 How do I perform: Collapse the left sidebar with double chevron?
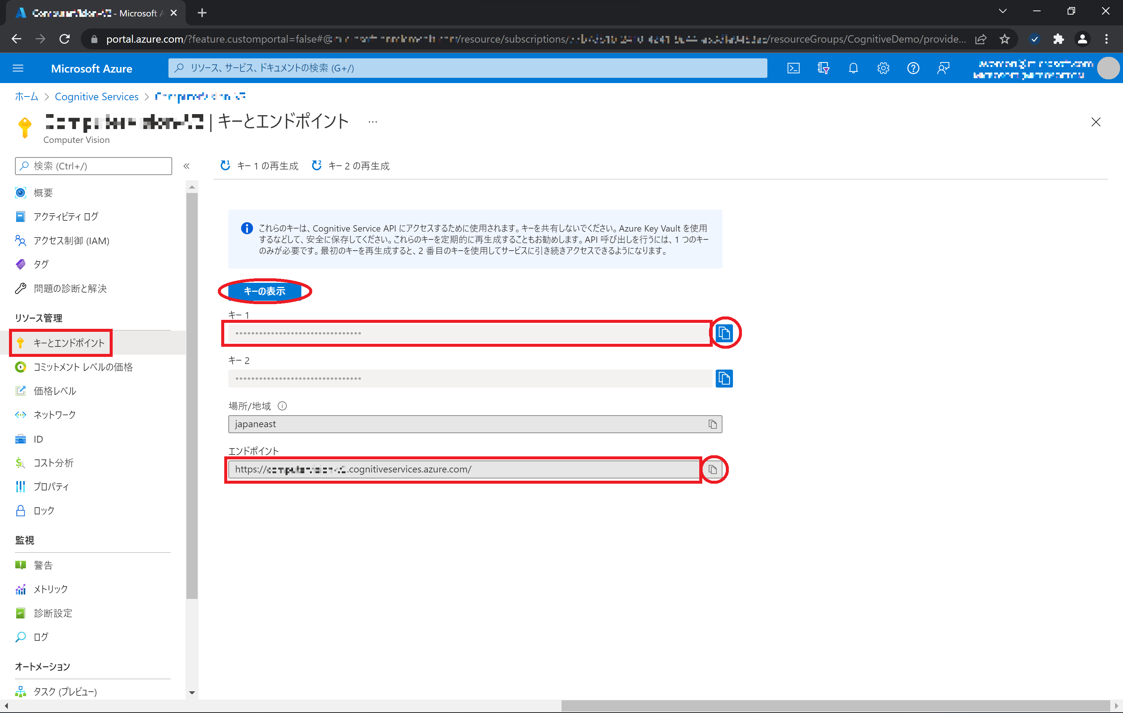click(186, 166)
